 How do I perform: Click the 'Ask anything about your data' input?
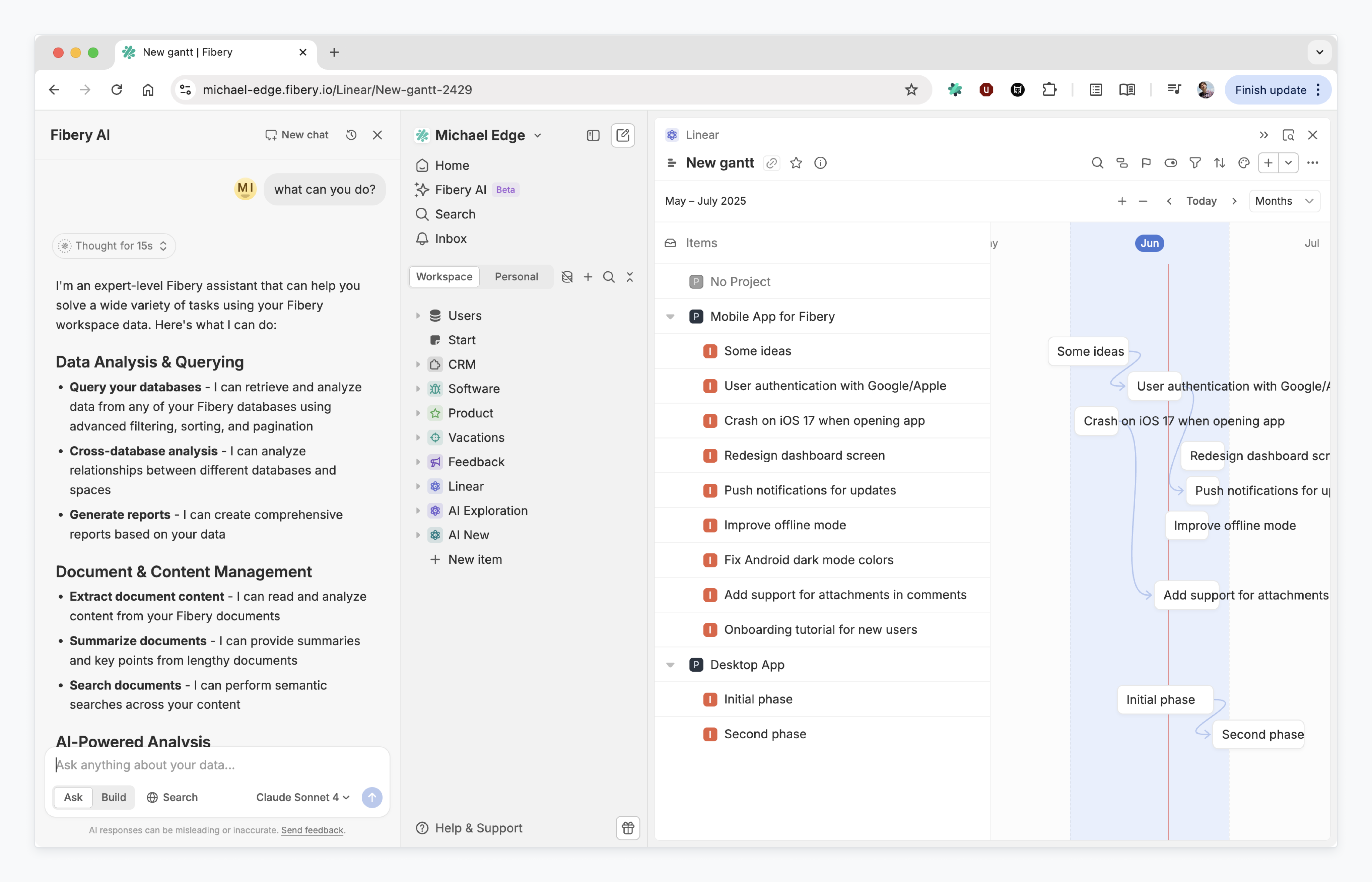click(x=217, y=765)
